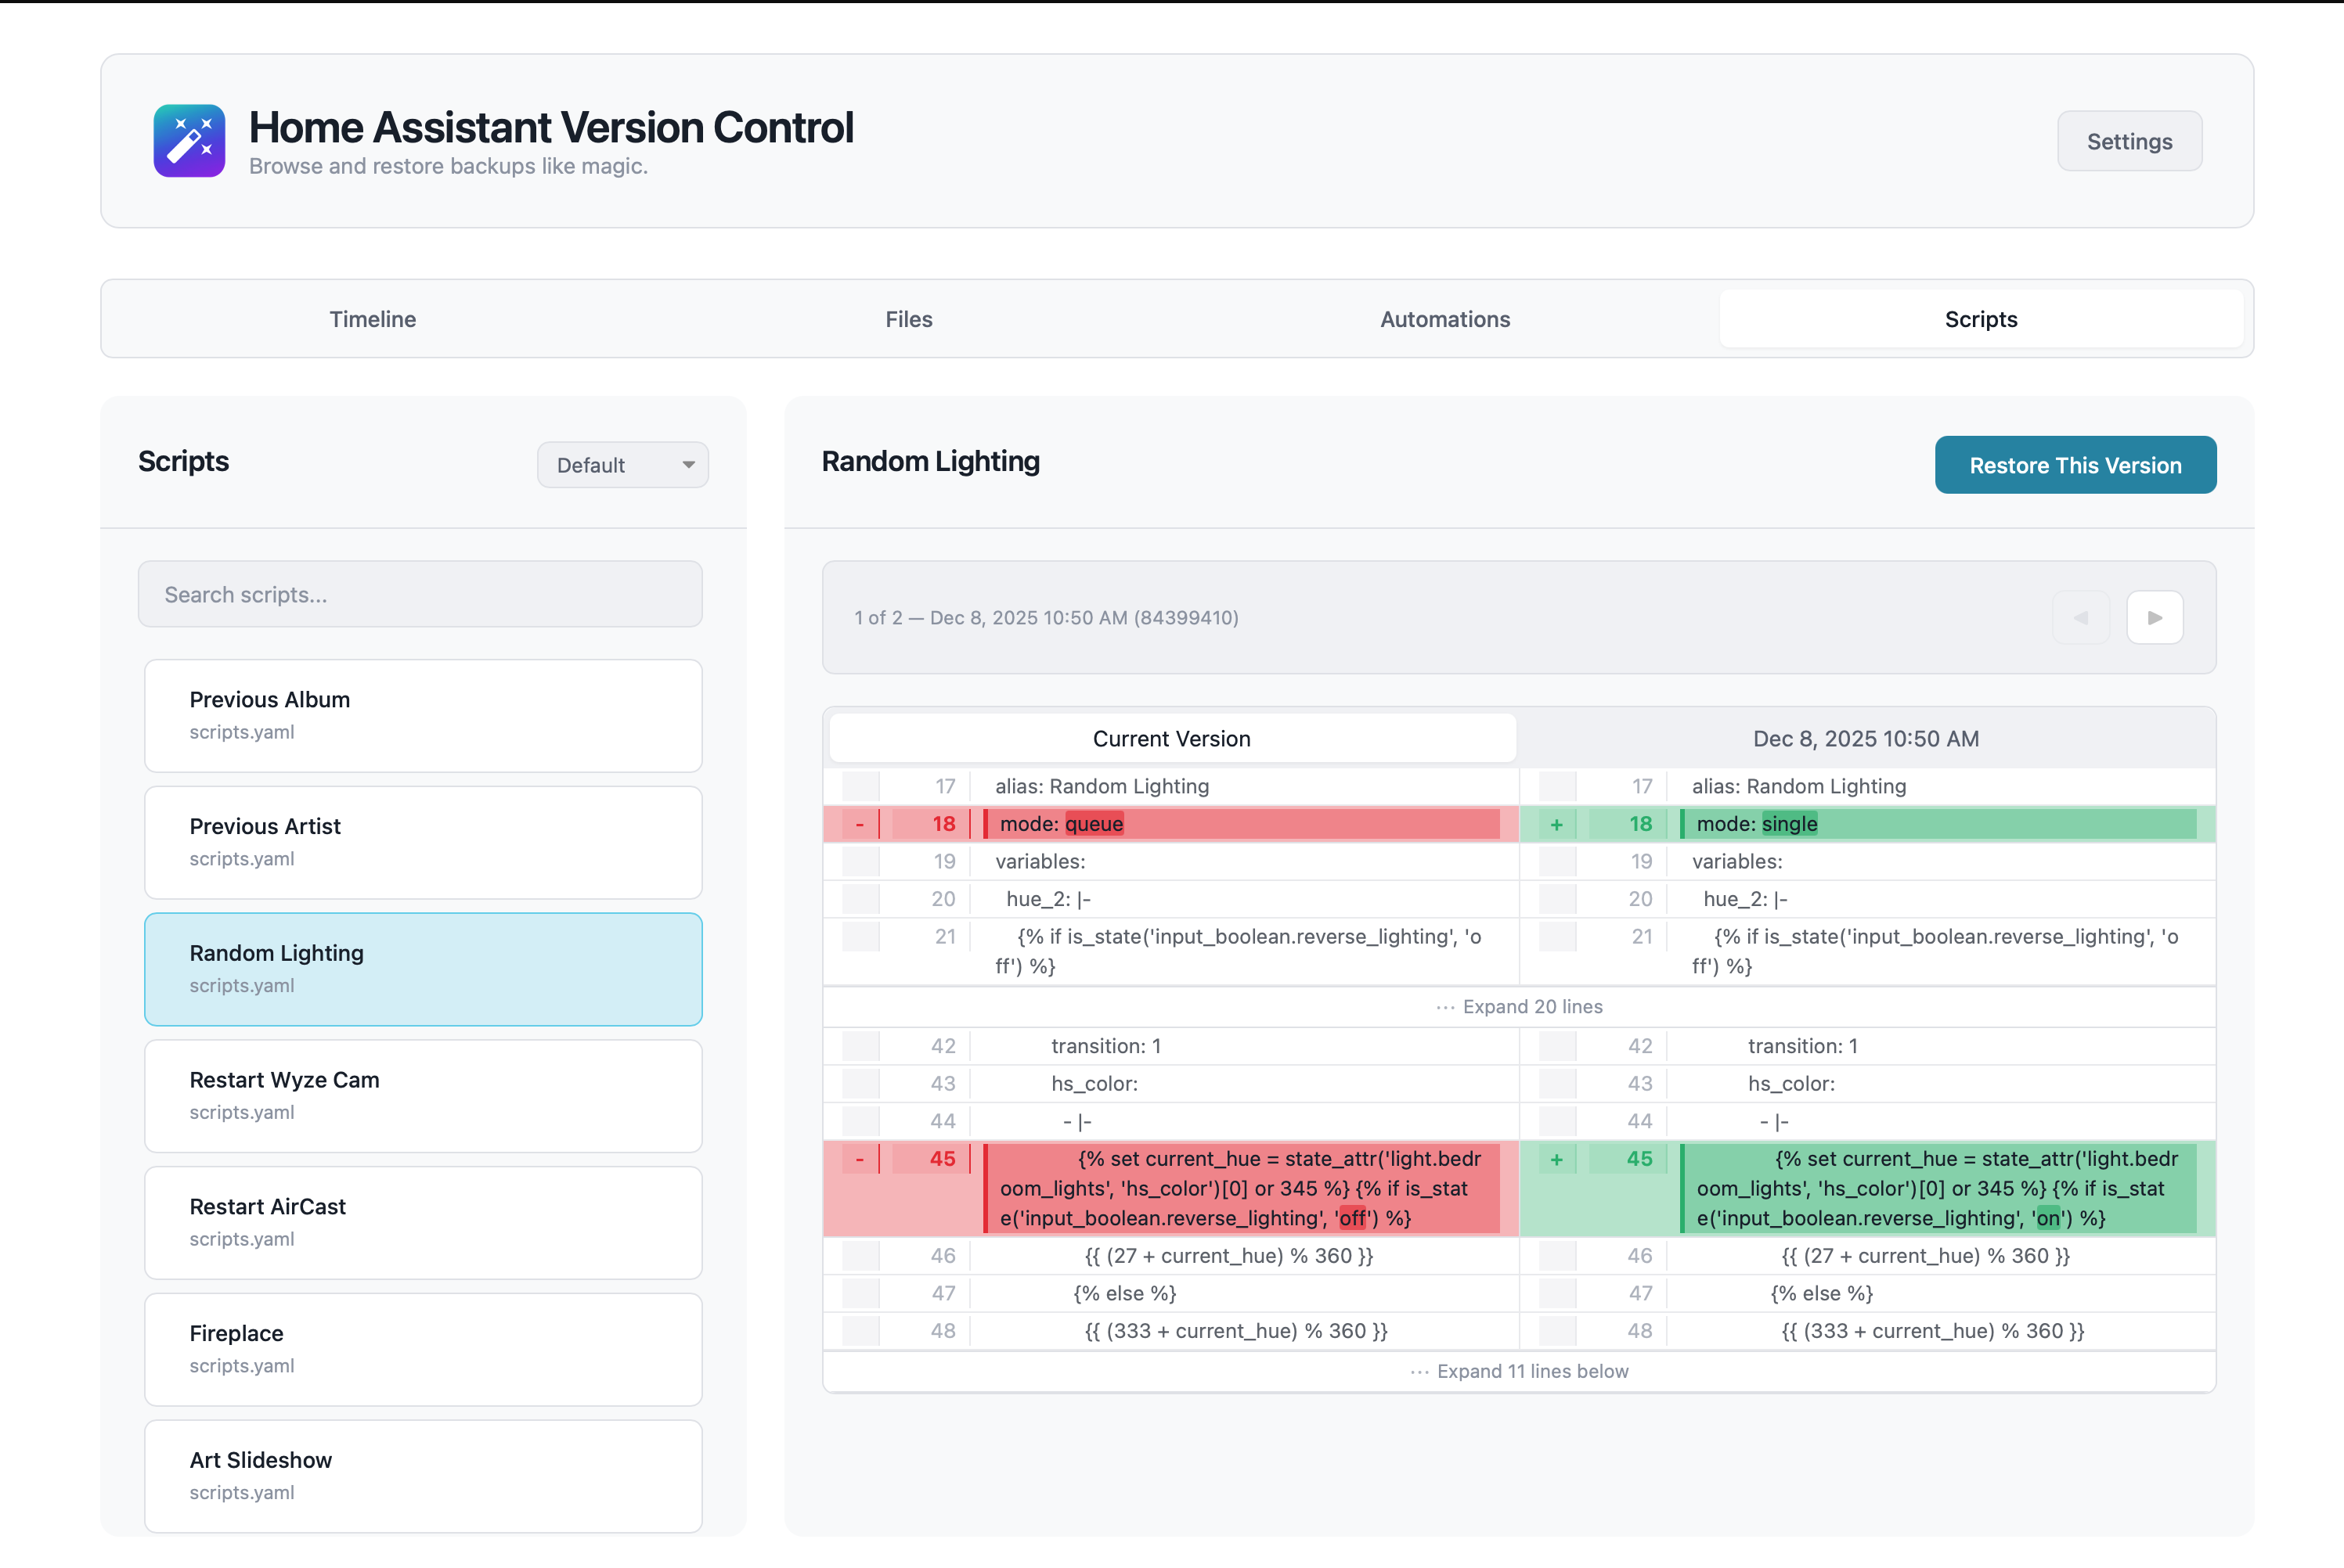Screen dimensions: 2344x1568
Task: Toggle the checkbox beside line 42 in Current Version
Action: click(x=860, y=1045)
